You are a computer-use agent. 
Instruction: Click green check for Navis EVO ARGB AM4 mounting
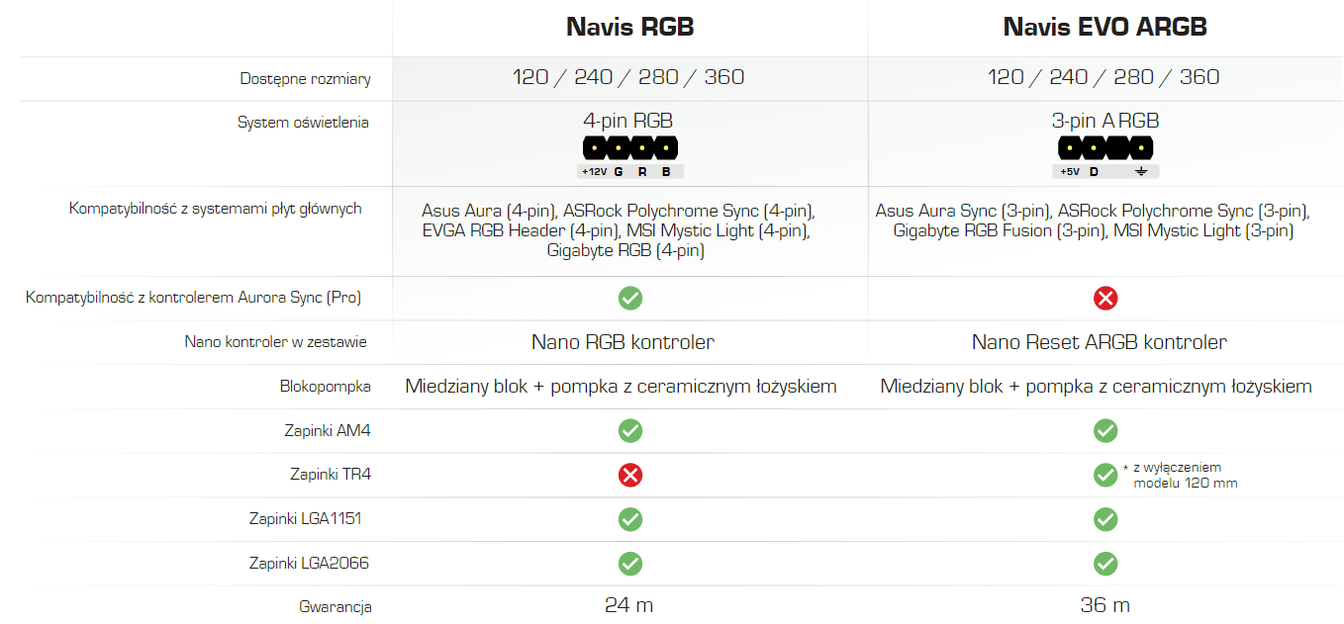[x=1105, y=431]
